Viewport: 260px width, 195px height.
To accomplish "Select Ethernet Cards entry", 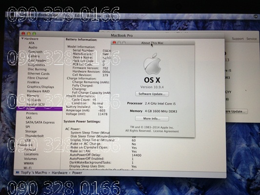I will [39, 74].
